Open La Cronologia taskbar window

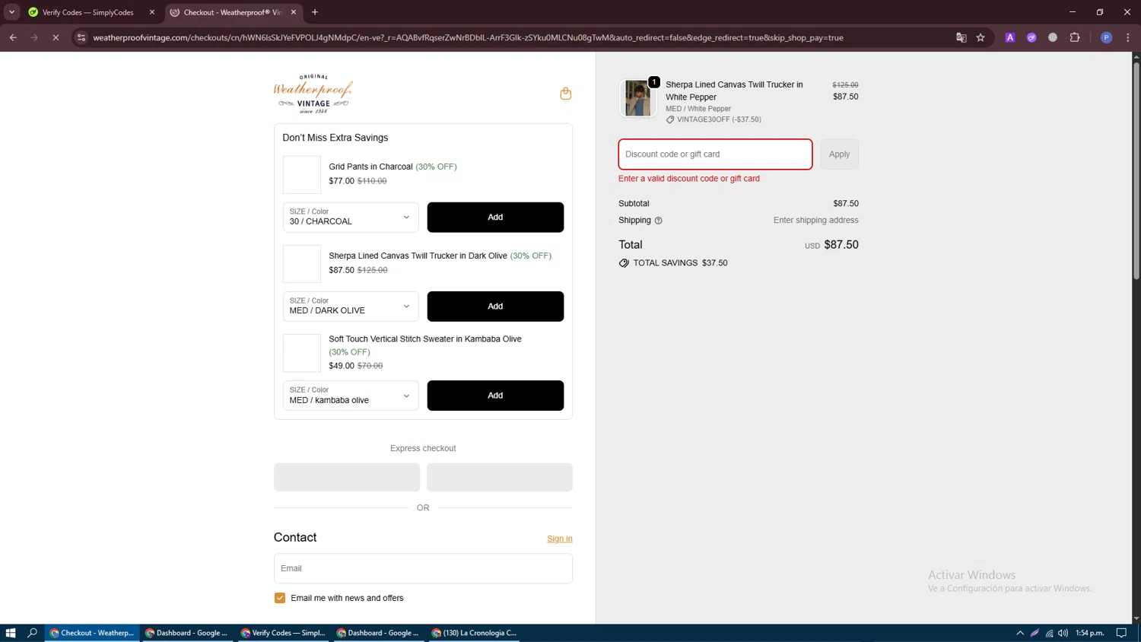tap(474, 633)
